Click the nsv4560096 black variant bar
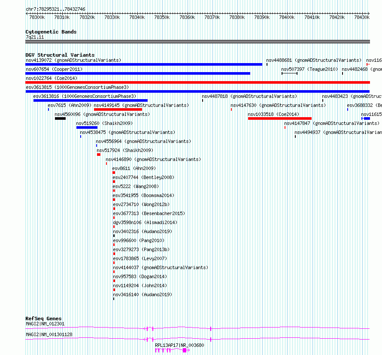Image resolution: width=382 pixels, height=355 pixels. (60, 118)
